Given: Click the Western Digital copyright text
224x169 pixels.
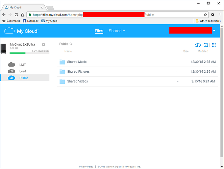Looking at the screenshot, I should click(119, 167).
